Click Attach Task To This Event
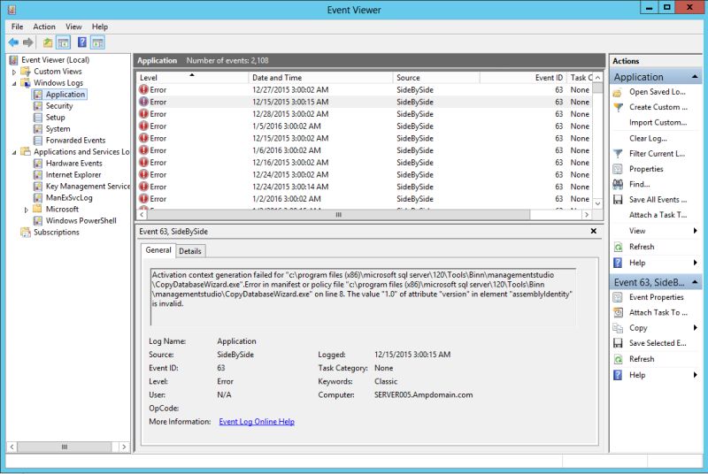 pos(658,312)
